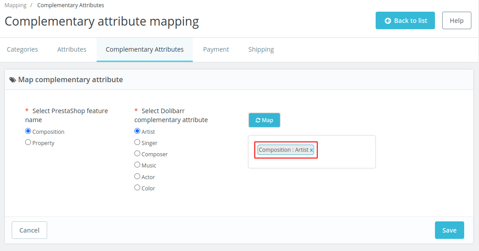Choose the Artist complementary attribute
The height and width of the screenshot is (251, 479).
(137, 132)
